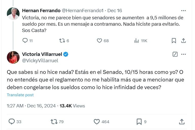195x130 pixels.
Task: Open the Hernan Ferrando display name
Action: pos(41,11)
